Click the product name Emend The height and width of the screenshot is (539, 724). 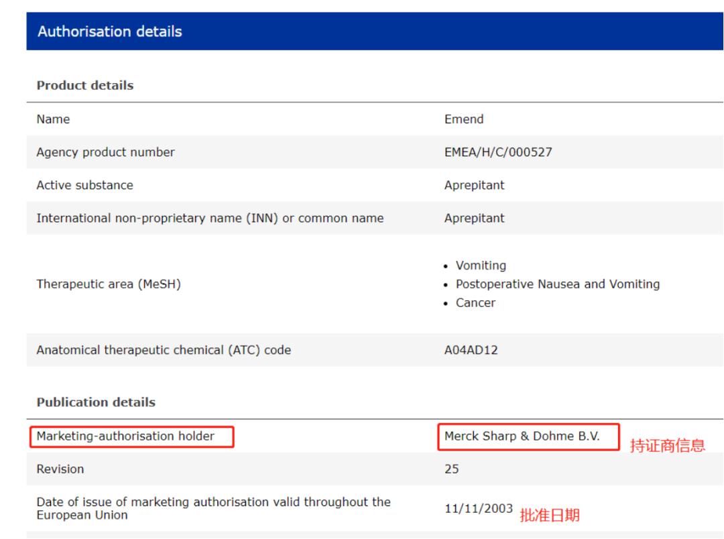coord(463,119)
